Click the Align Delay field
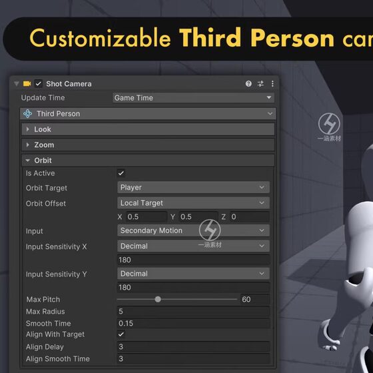Image resolution: width=373 pixels, height=373 pixels. (193, 346)
